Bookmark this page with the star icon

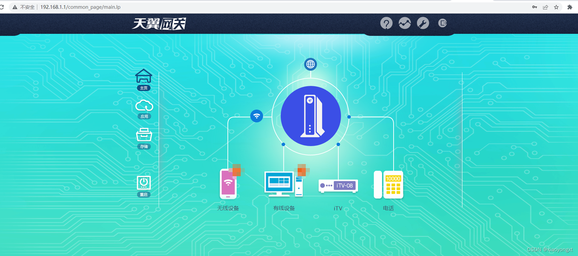[x=556, y=7]
